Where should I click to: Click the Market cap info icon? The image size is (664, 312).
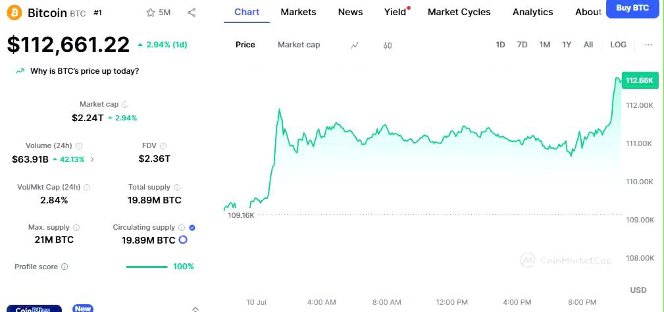[125, 104]
